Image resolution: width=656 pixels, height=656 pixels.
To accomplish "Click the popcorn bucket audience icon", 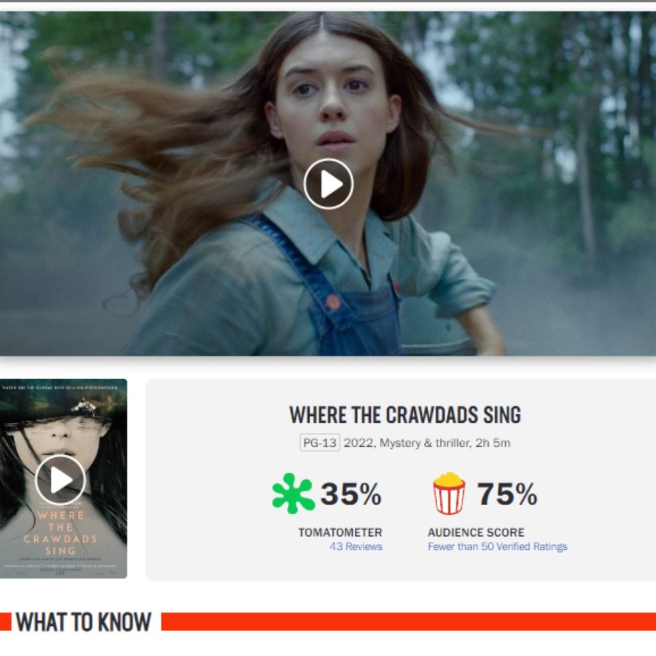I will tap(449, 493).
